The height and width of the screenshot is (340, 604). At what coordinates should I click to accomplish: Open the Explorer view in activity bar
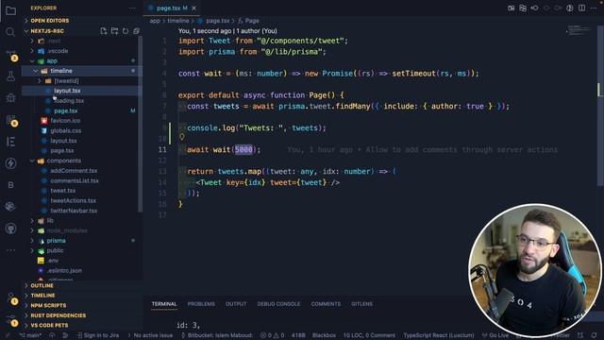coord(10,10)
